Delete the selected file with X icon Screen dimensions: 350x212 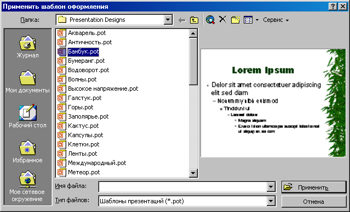222,20
